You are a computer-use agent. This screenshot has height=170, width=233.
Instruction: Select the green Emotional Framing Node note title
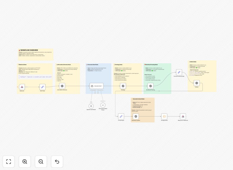click(x=152, y=65)
